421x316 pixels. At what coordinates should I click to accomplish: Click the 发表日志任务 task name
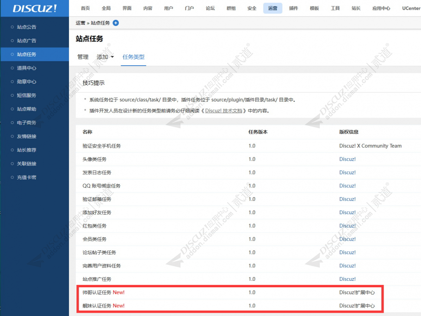pyautogui.click(x=97, y=173)
